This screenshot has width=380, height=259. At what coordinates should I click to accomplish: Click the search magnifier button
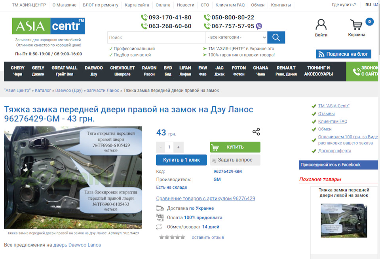[276, 38]
